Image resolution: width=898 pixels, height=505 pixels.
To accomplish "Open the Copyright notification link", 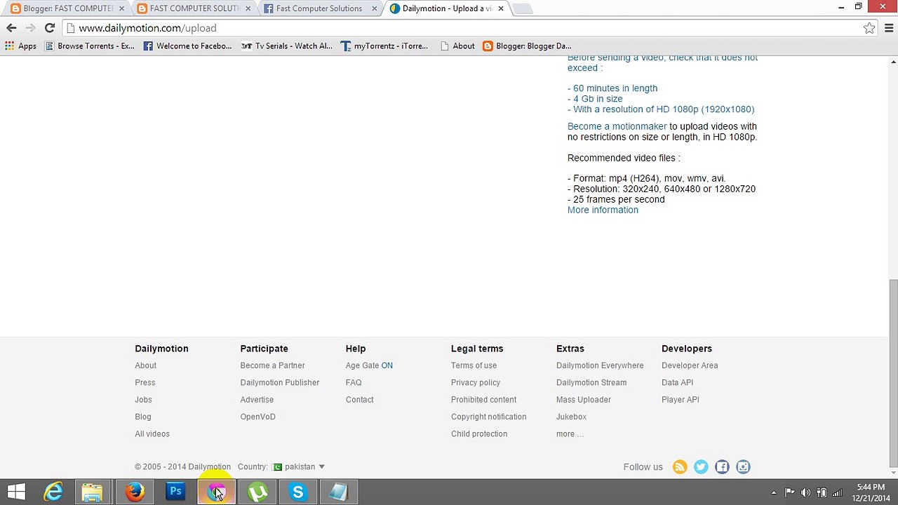I will pyautogui.click(x=488, y=417).
